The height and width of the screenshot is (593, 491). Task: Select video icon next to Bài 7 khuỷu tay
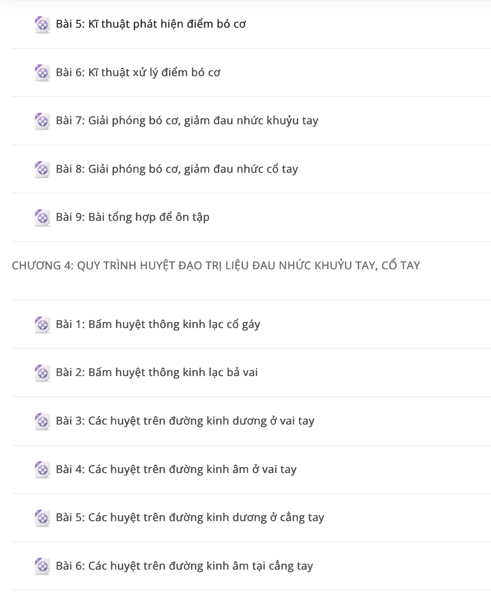pos(42,121)
